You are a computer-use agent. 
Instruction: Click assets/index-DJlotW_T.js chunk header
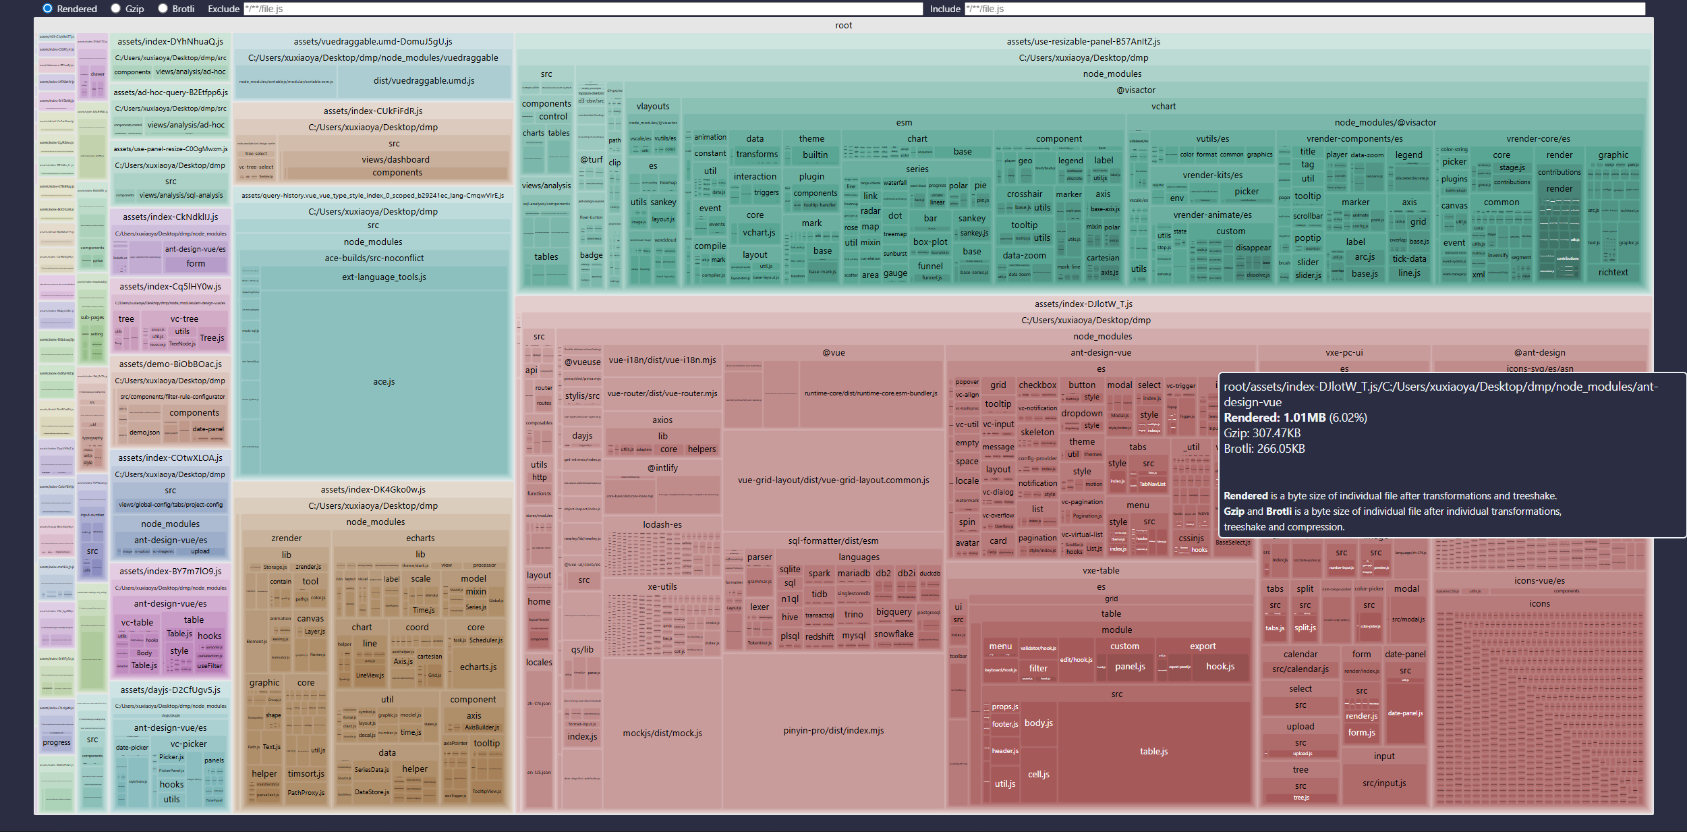(x=1083, y=304)
